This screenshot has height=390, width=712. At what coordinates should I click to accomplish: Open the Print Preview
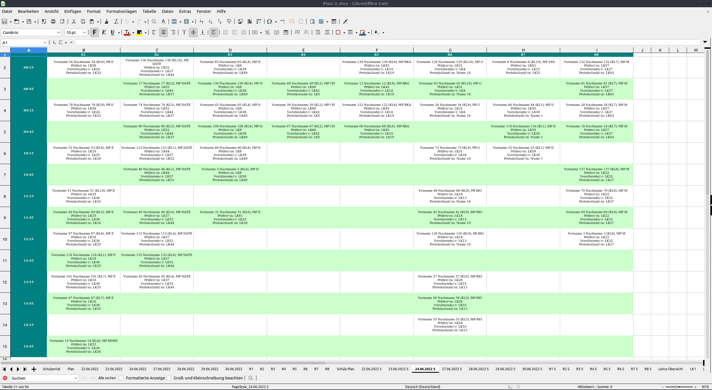point(62,21)
